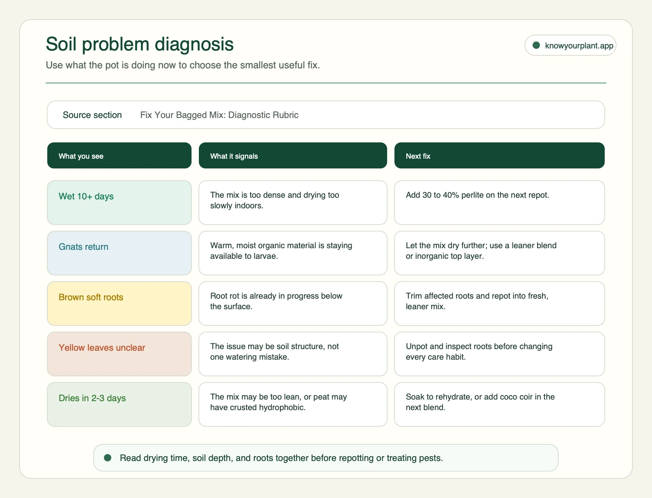Click the green bullet dot in footer tip
Screen dimensions: 652x498
point(108,458)
